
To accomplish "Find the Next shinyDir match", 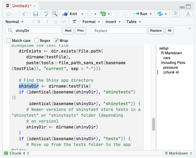I will [68, 31].
